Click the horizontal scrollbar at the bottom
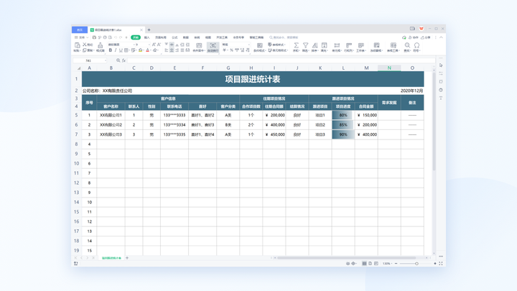The height and width of the screenshot is (291, 517). (x=346, y=258)
